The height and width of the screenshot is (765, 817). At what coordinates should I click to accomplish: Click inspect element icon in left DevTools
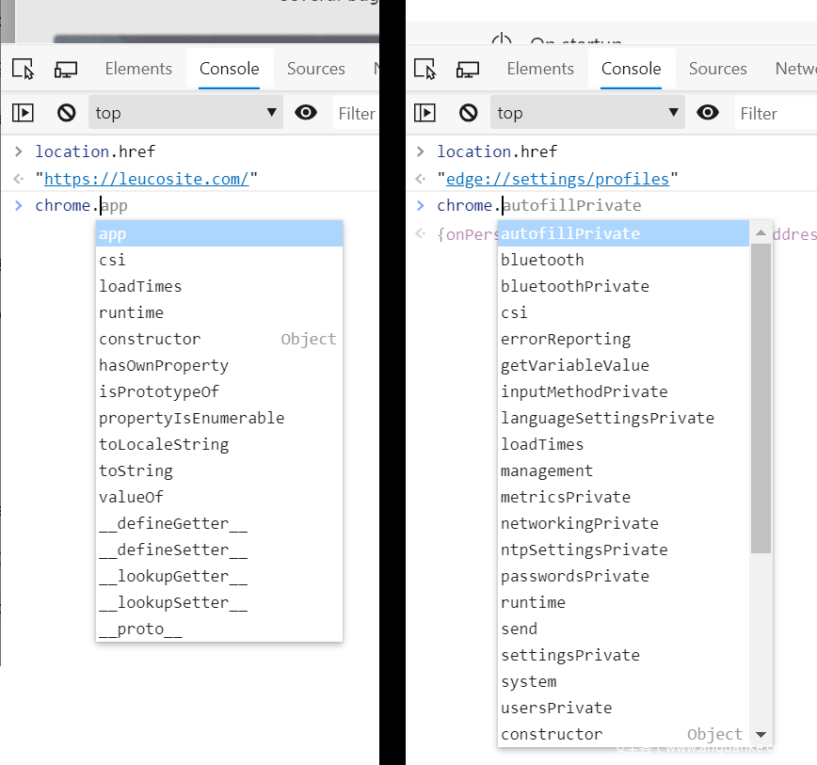23,69
